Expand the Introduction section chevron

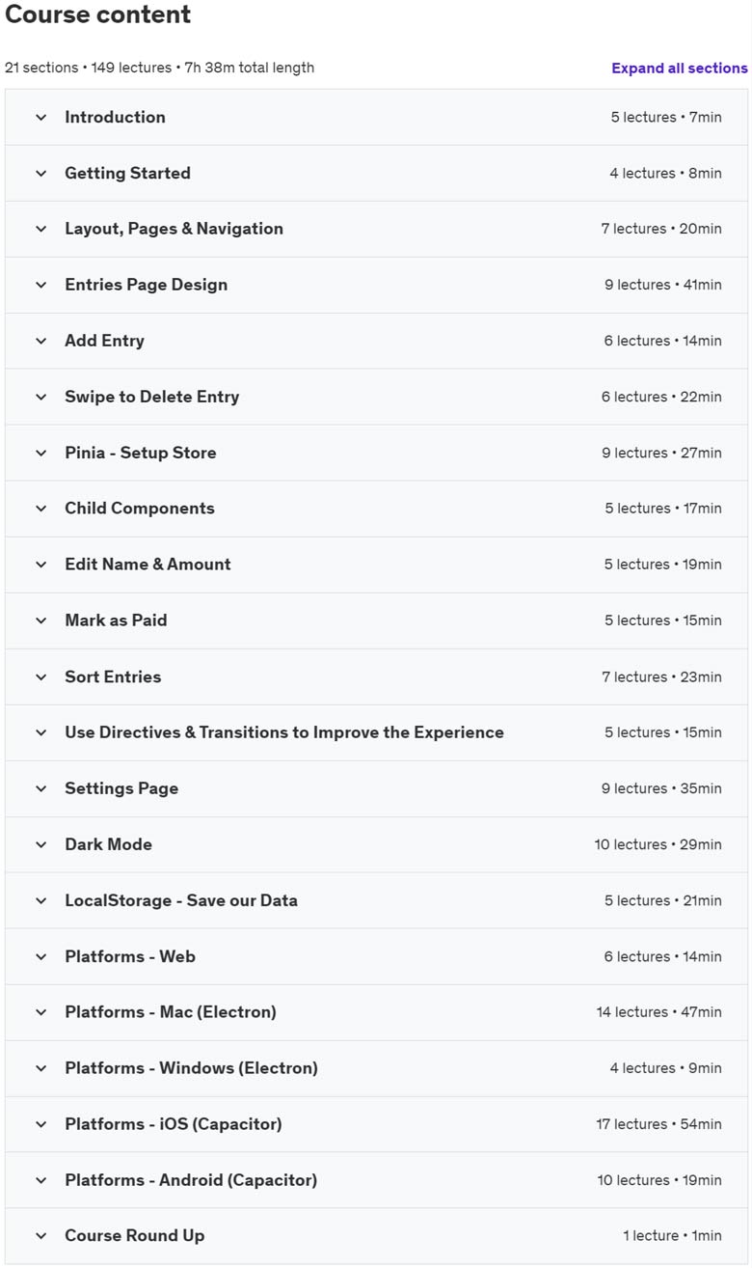(x=40, y=118)
